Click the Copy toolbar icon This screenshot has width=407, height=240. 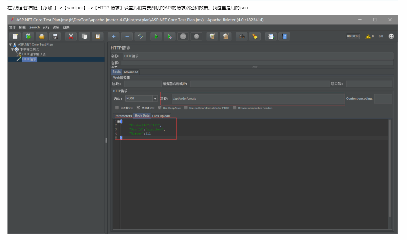(84, 36)
